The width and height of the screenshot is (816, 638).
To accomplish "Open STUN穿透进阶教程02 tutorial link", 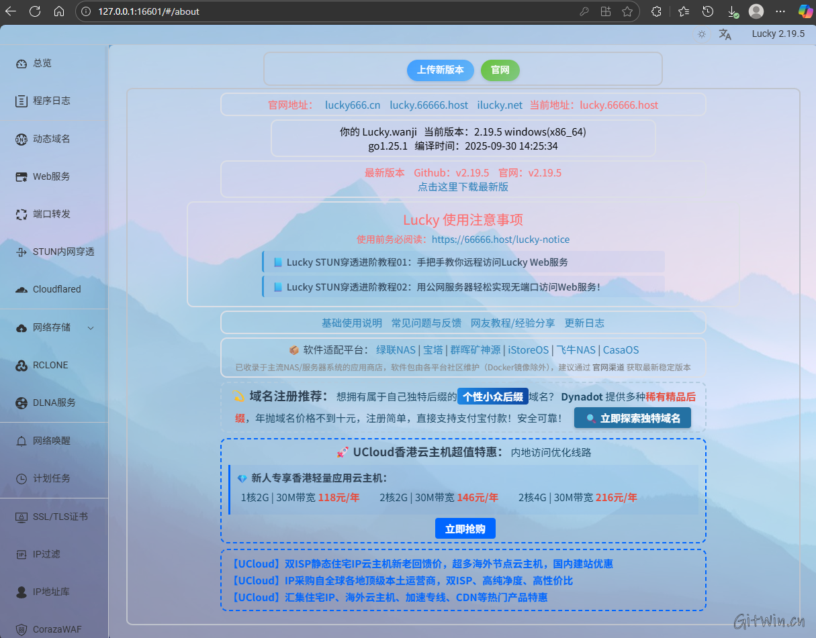I will pos(463,286).
